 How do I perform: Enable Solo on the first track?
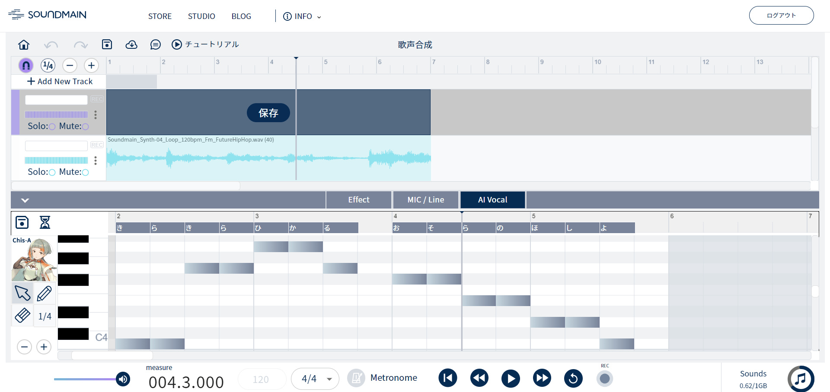point(52,126)
